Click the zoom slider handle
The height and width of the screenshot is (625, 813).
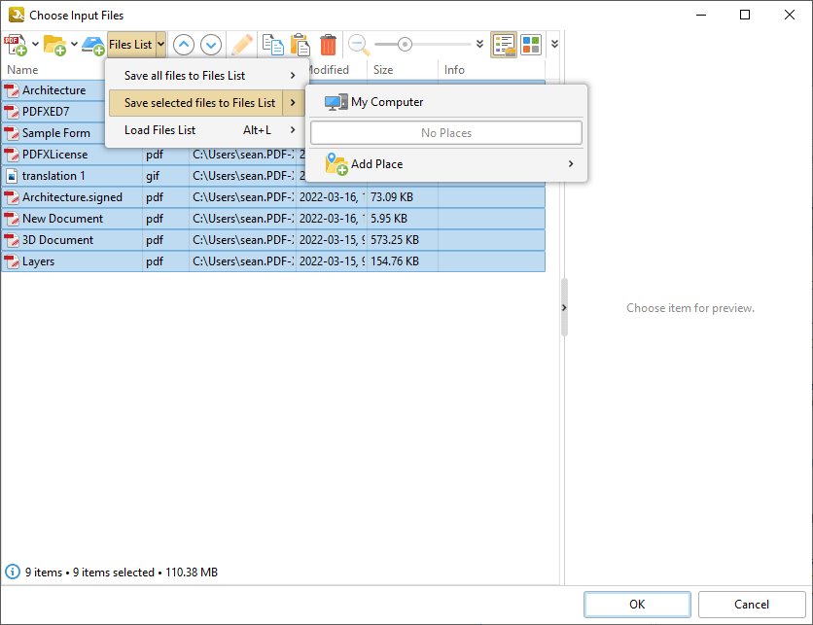(x=405, y=45)
